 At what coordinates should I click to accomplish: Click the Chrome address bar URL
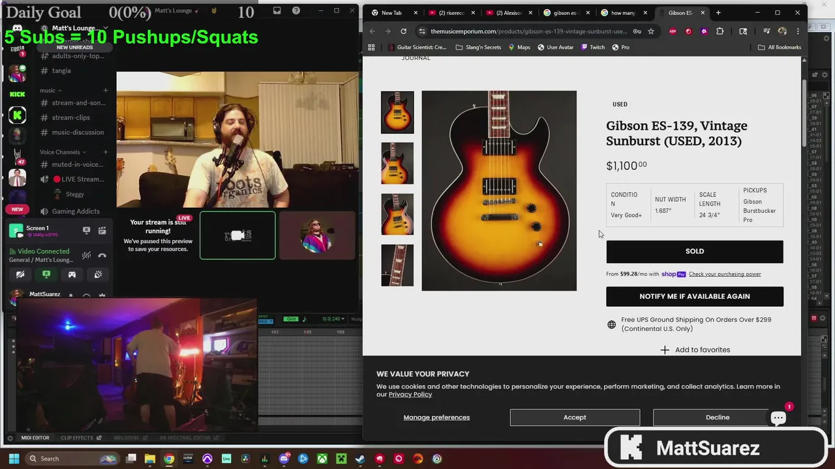[x=528, y=31]
